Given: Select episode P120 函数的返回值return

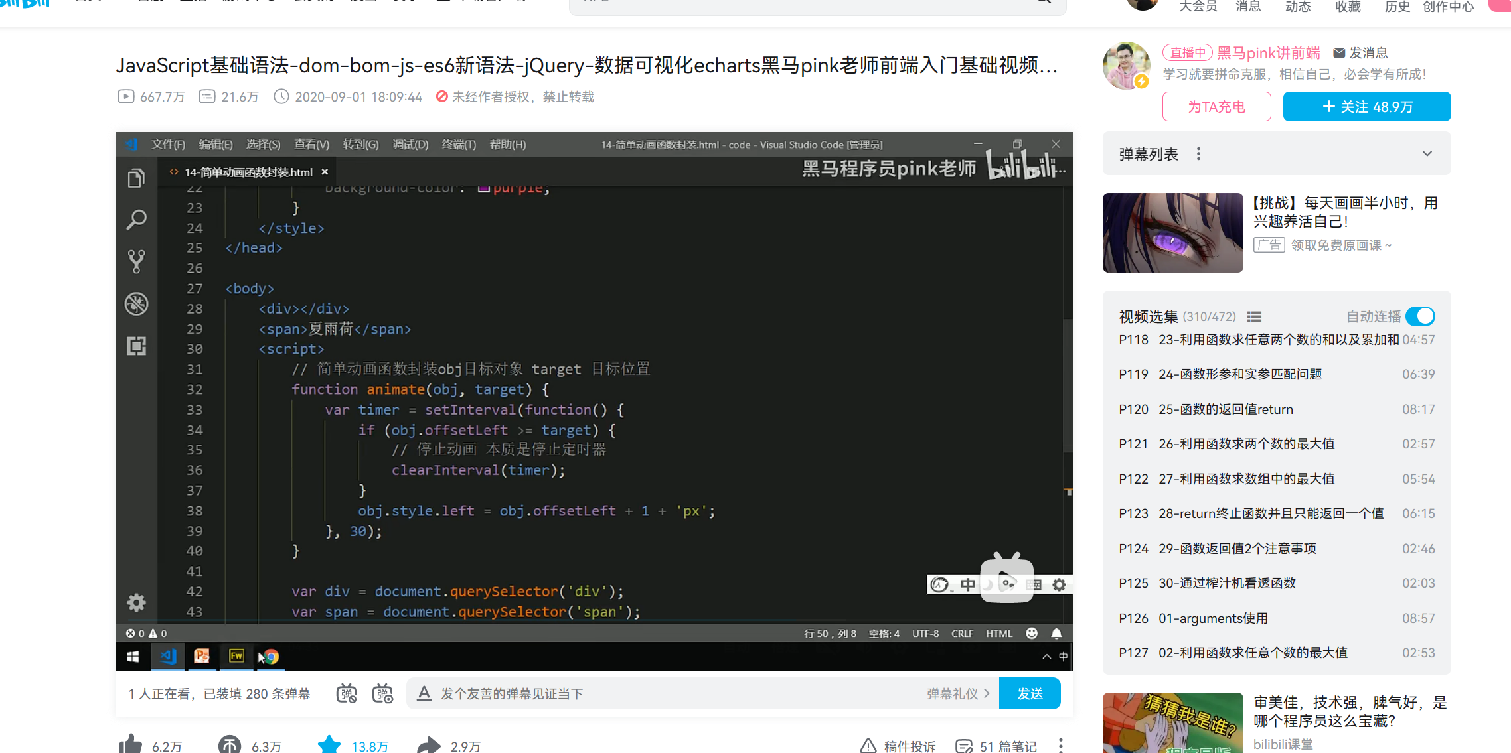Looking at the screenshot, I should coord(1226,409).
